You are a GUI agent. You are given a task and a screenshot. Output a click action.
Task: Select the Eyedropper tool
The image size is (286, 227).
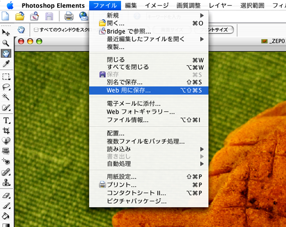click(x=6, y=64)
